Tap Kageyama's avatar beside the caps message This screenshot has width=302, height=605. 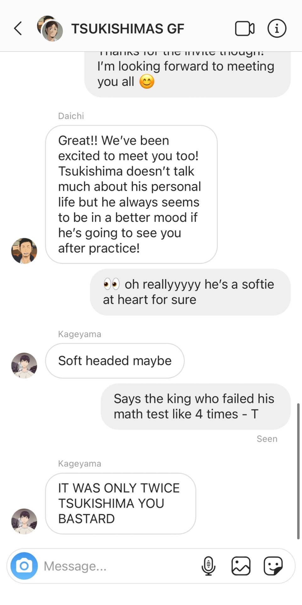[24, 521]
